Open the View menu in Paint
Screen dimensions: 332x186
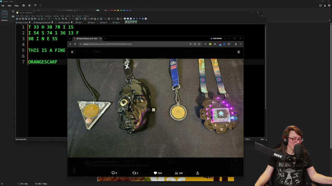coord(16,5)
